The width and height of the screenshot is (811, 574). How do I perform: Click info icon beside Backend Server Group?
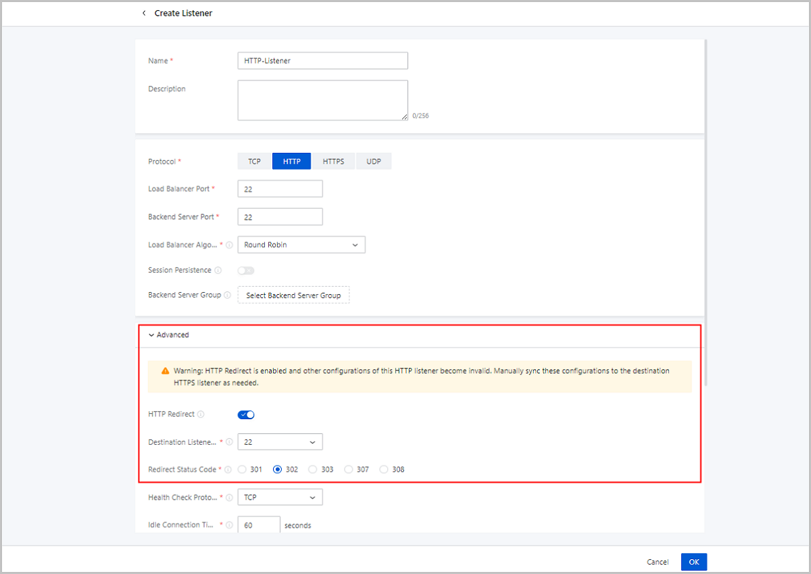(x=227, y=295)
